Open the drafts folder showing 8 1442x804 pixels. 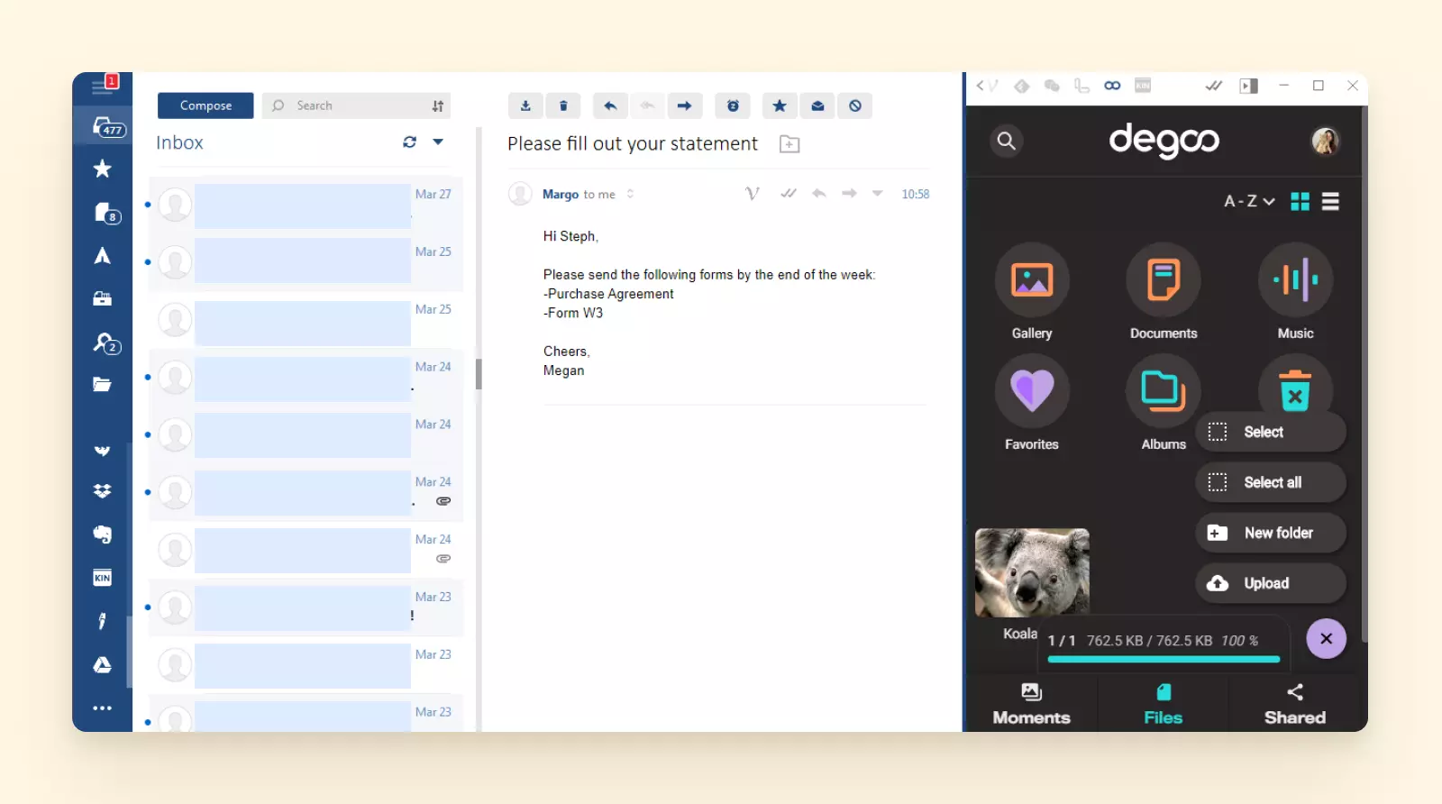tap(106, 213)
